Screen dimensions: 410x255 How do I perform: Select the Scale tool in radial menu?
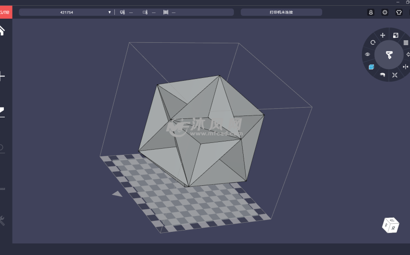(396, 35)
